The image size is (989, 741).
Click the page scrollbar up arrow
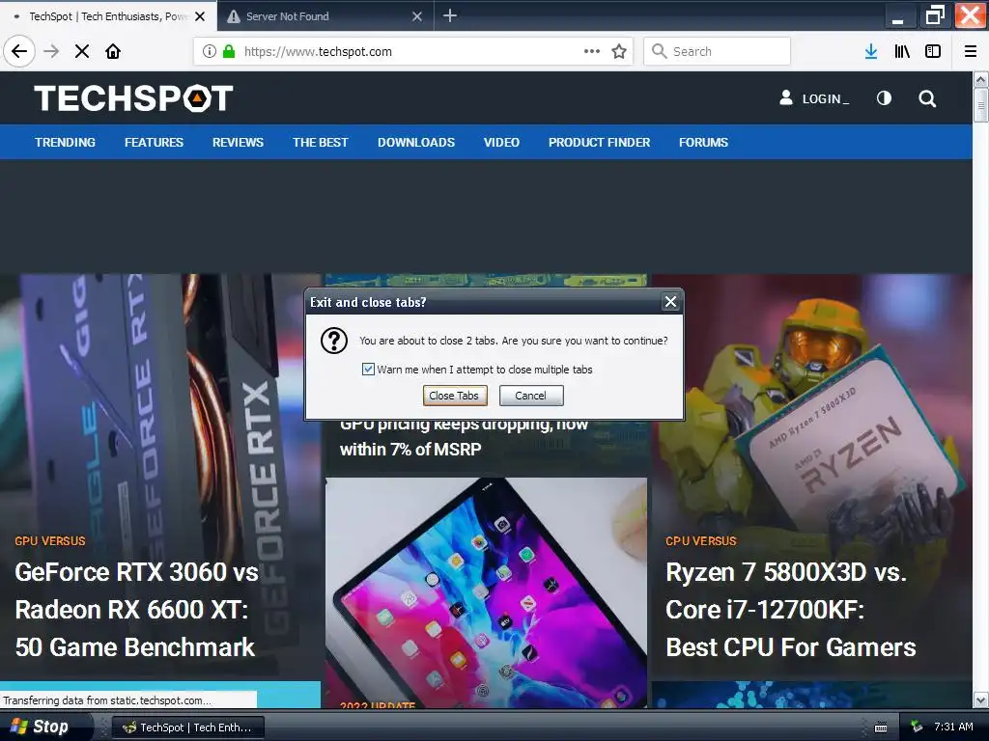point(980,79)
